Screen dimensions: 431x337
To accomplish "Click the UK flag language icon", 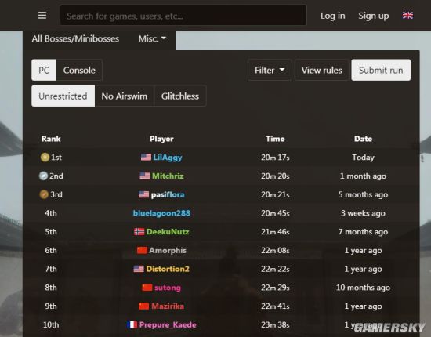I will [x=407, y=16].
